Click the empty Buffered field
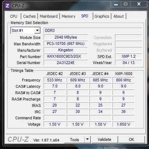This screenshot has width=149, height=149. tap(128, 50)
